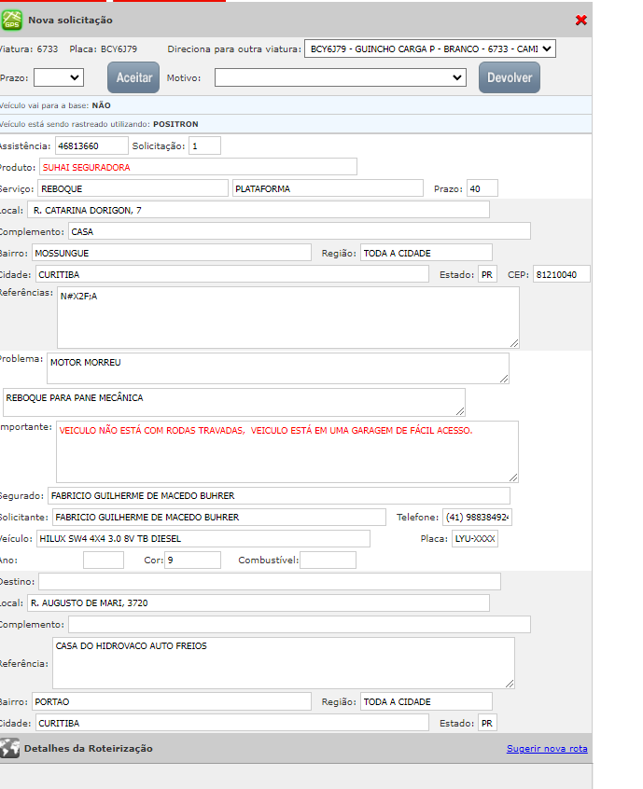
Task: Click the Importante text area in red
Action: 287,452
